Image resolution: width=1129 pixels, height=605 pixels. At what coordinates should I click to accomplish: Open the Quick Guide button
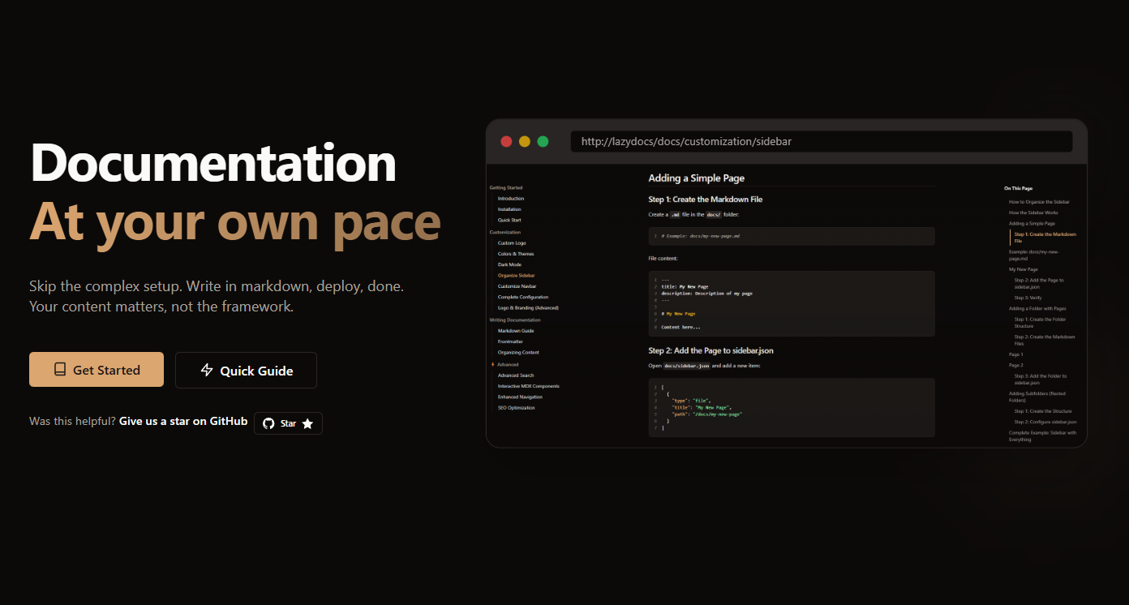[246, 370]
